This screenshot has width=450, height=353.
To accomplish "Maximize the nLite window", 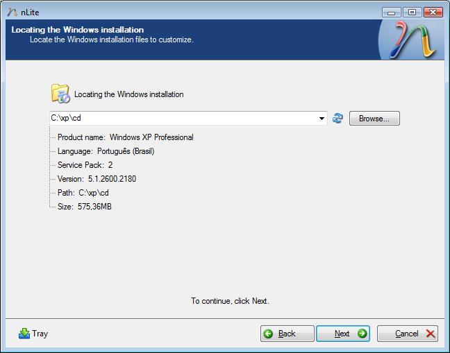I will [x=412, y=12].
